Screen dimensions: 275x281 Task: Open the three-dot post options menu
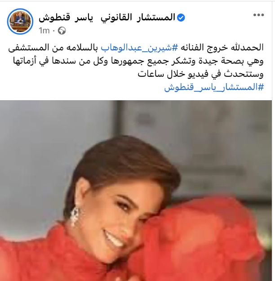pos(258,15)
